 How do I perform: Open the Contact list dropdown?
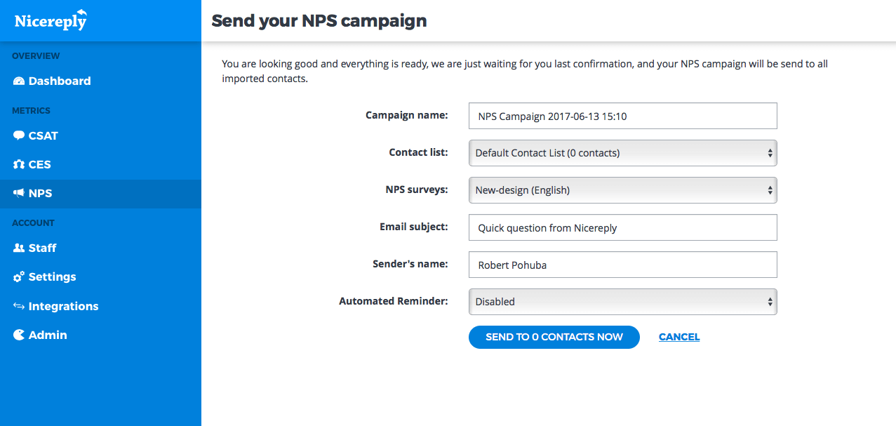coord(623,152)
